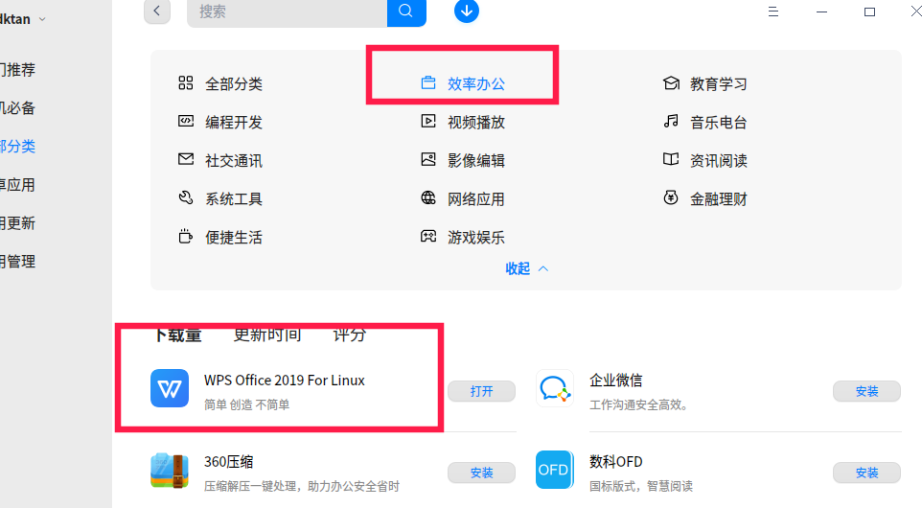Go back with the back arrow button
Viewport: 922px width, 508px height.
click(157, 12)
